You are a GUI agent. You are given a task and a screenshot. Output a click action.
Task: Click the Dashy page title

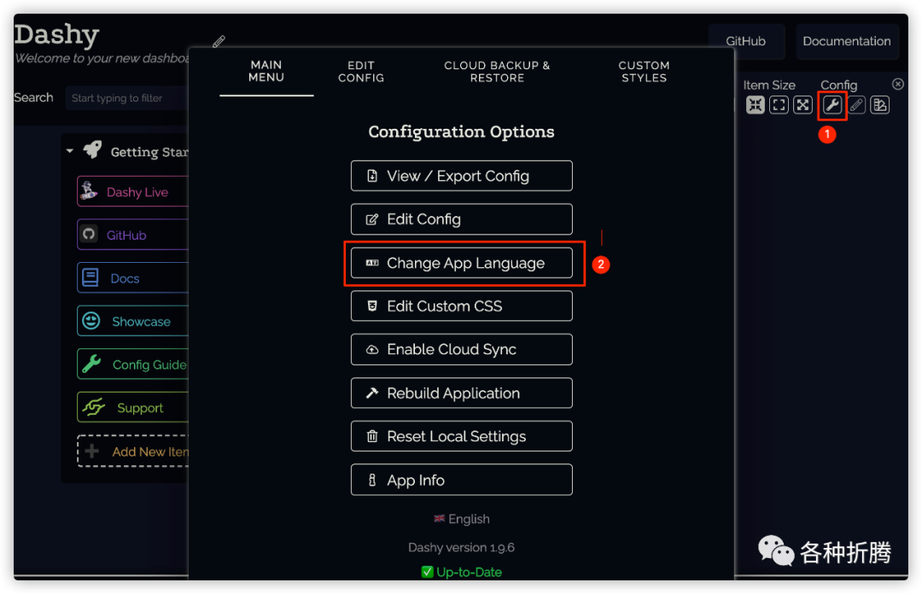(x=56, y=35)
